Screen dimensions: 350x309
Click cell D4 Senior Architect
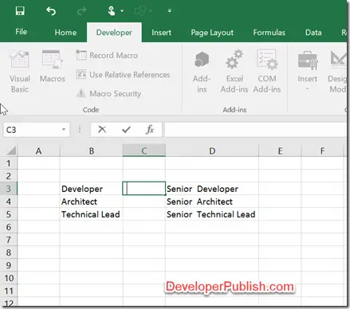pos(212,201)
